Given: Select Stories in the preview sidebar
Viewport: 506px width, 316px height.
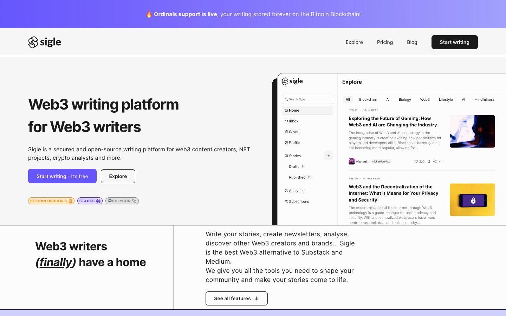Looking at the screenshot, I should pos(293,156).
